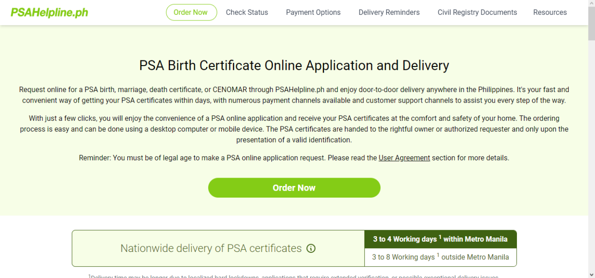The image size is (595, 278).
Task: Open the User Agreement link
Action: pos(404,158)
